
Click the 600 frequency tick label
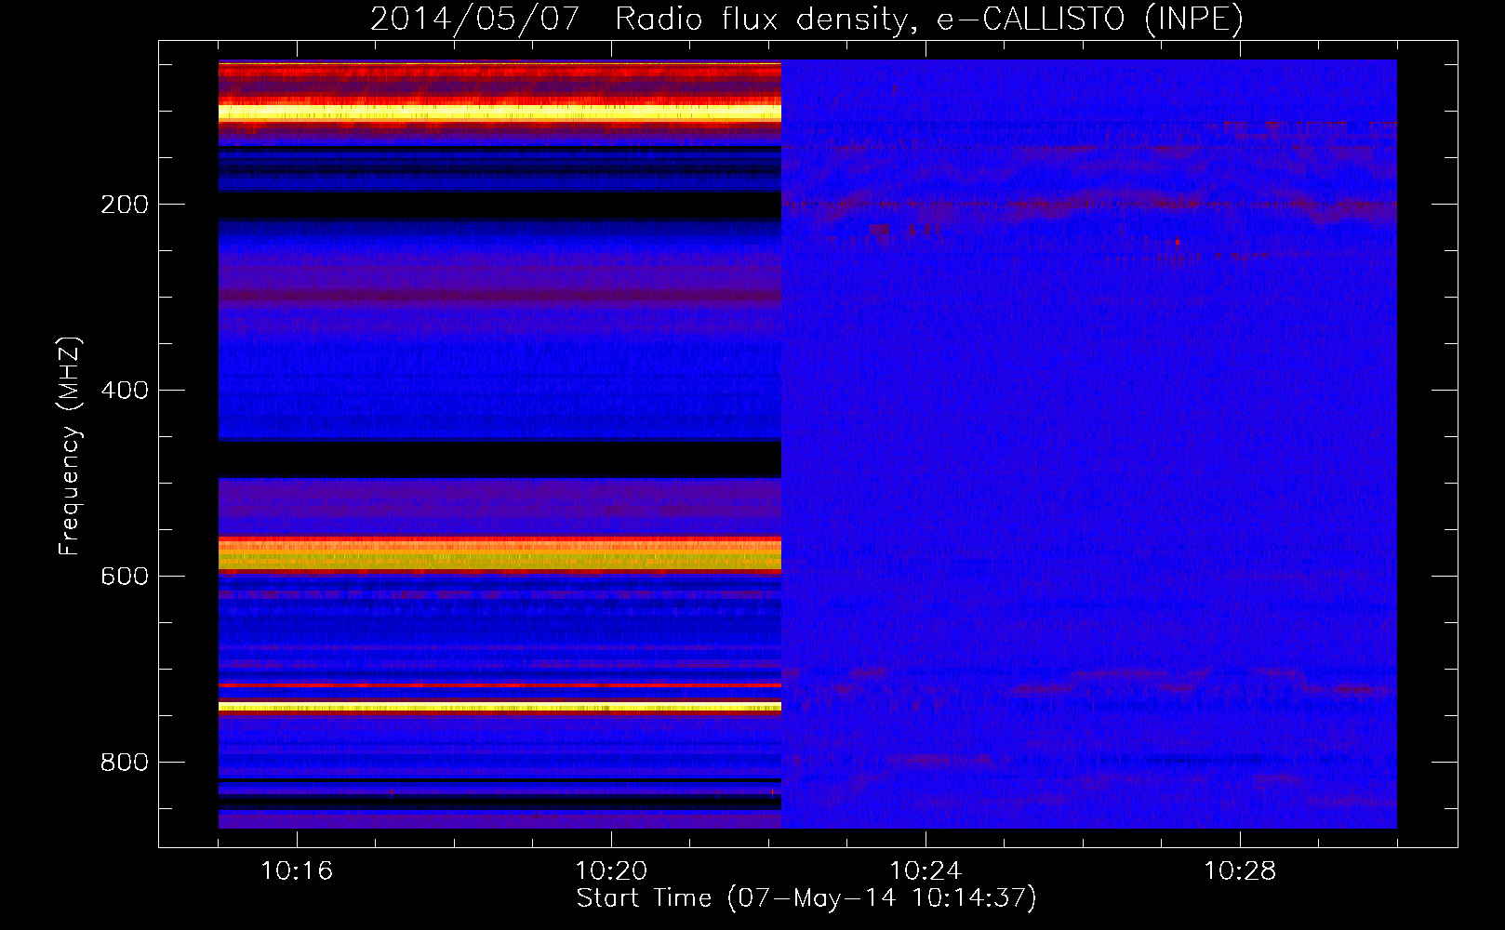click(125, 577)
